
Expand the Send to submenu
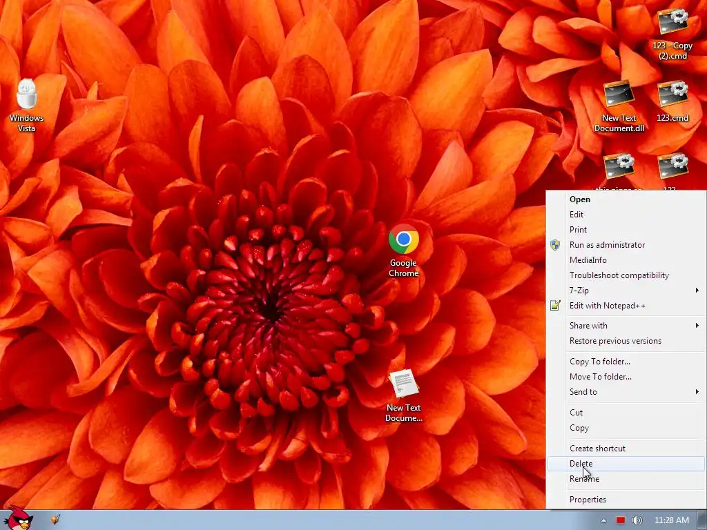[626, 392]
